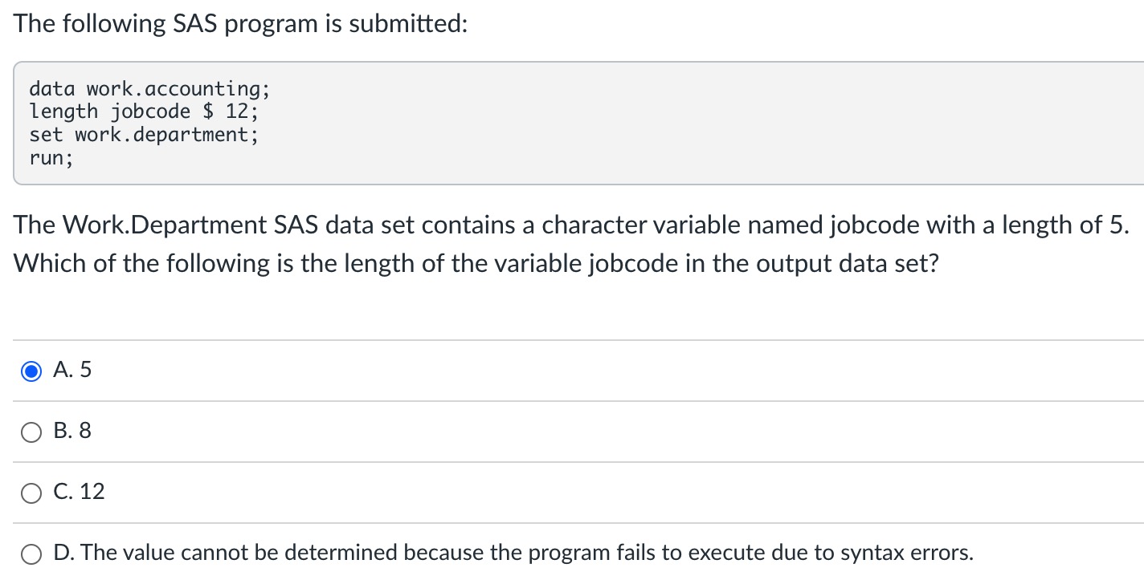Image resolution: width=1144 pixels, height=576 pixels.
Task: Click the words 'output data set' in the question
Action: [x=845, y=264]
